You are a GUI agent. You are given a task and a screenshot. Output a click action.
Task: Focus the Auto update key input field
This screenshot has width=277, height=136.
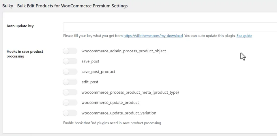[170, 27]
